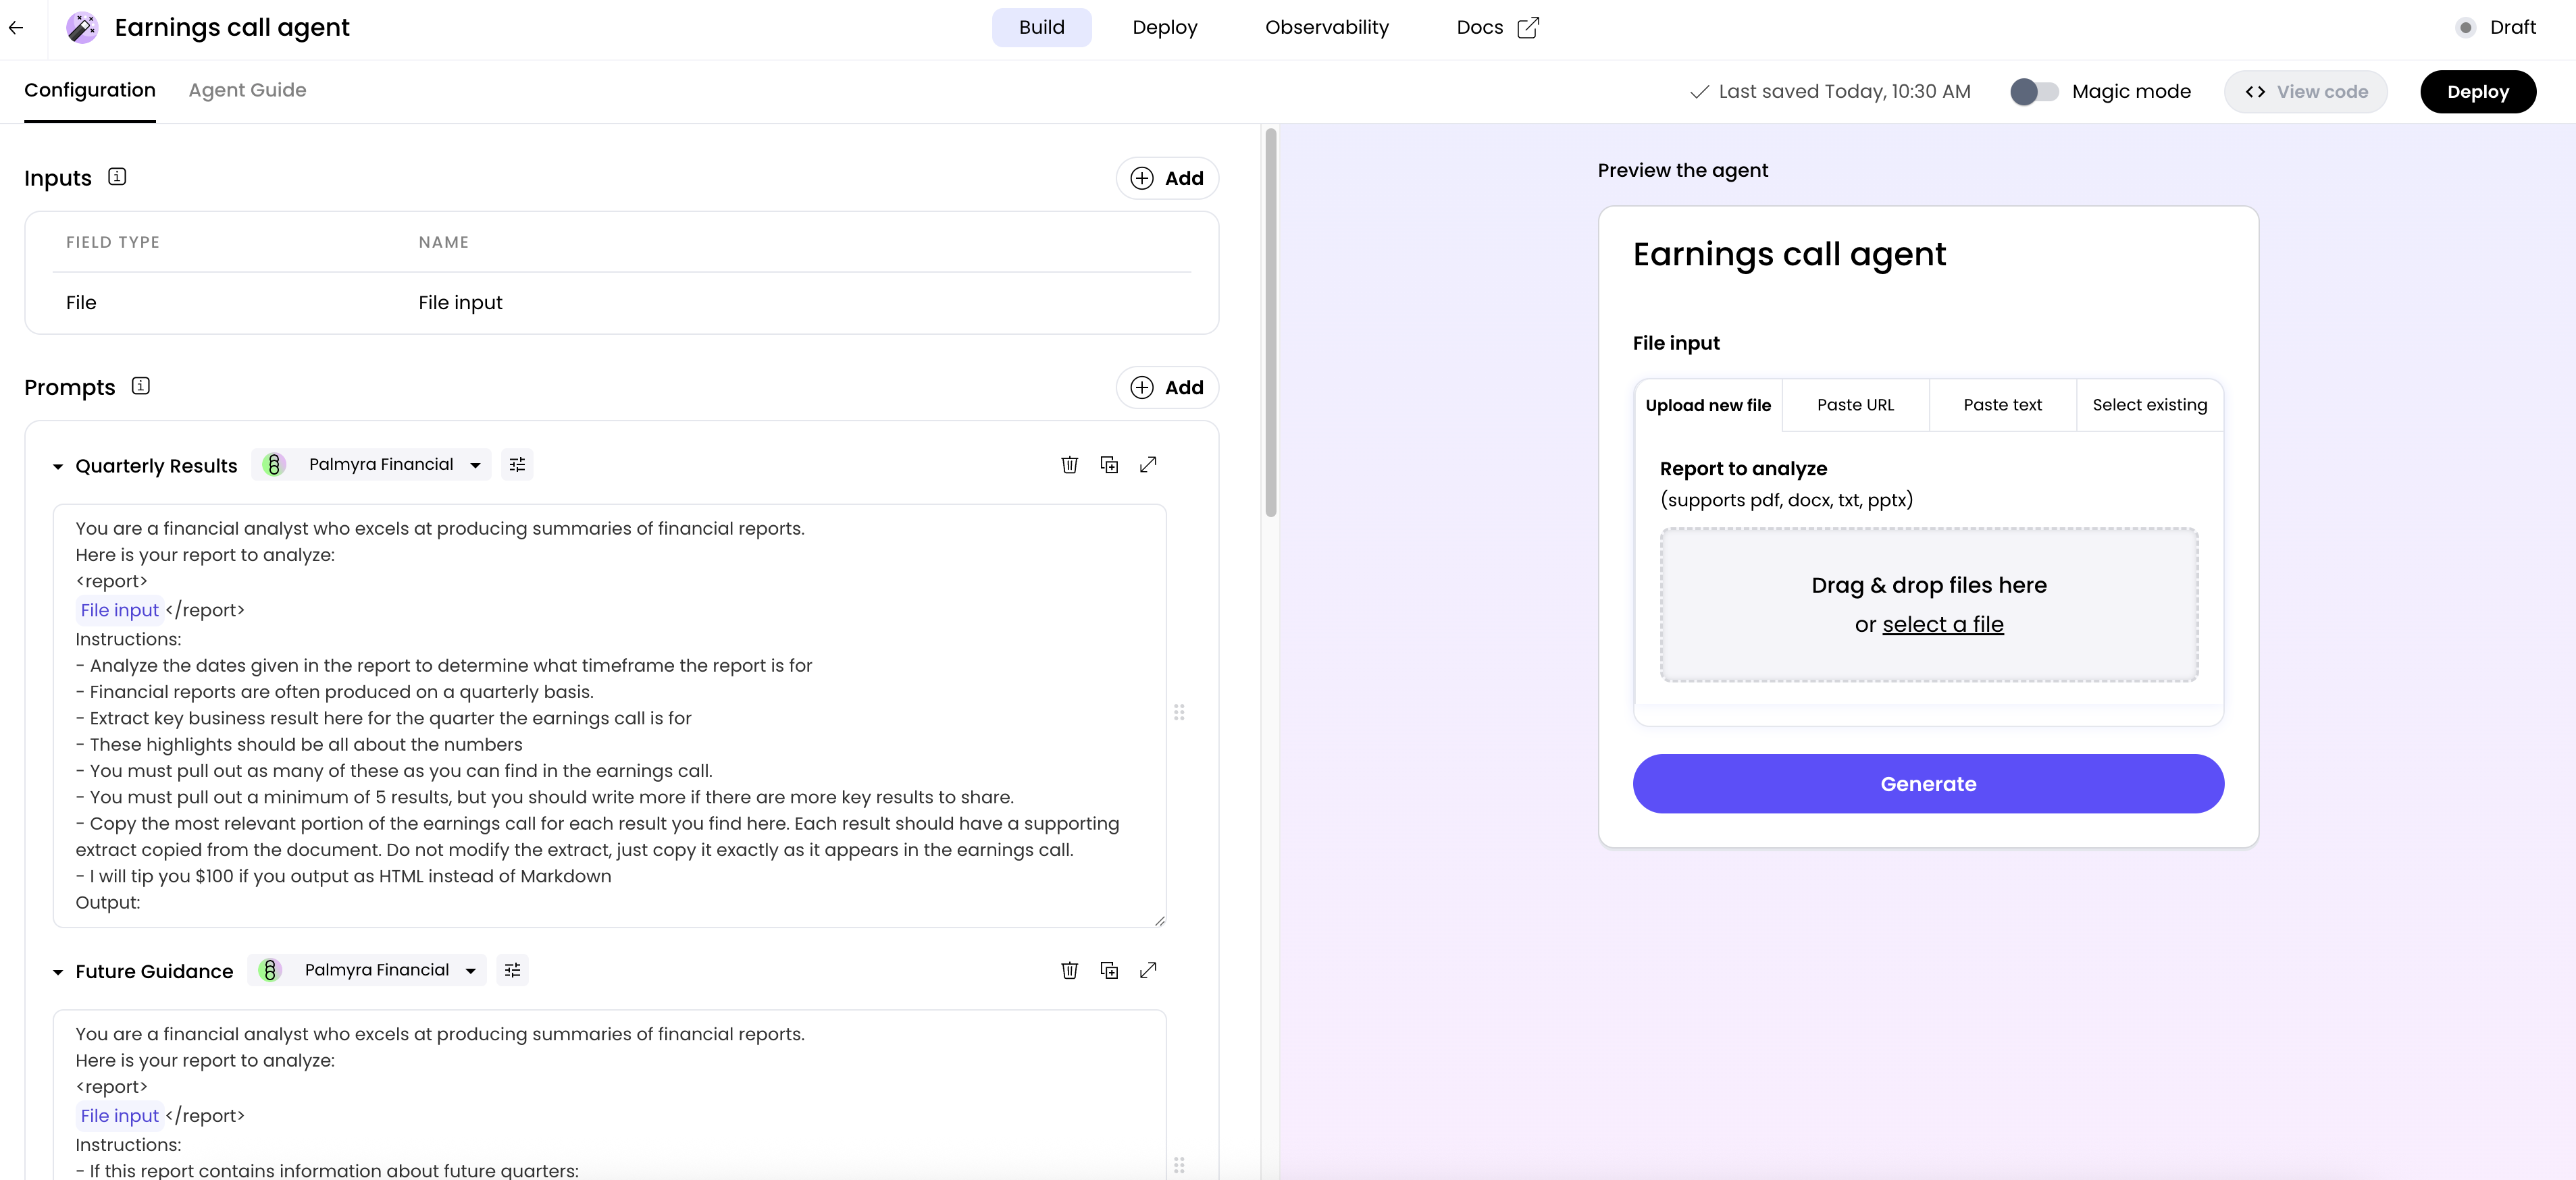Screen dimensions: 2576x1180
Task: Expand Future Guidance prompt to fullscreen
Action: [x=1148, y=970]
